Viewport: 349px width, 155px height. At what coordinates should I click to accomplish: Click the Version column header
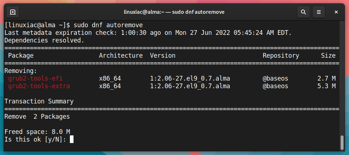click(x=163, y=56)
